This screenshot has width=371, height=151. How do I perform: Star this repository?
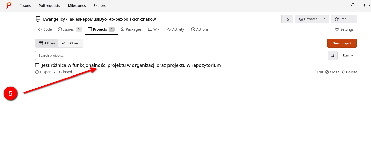click(340, 19)
